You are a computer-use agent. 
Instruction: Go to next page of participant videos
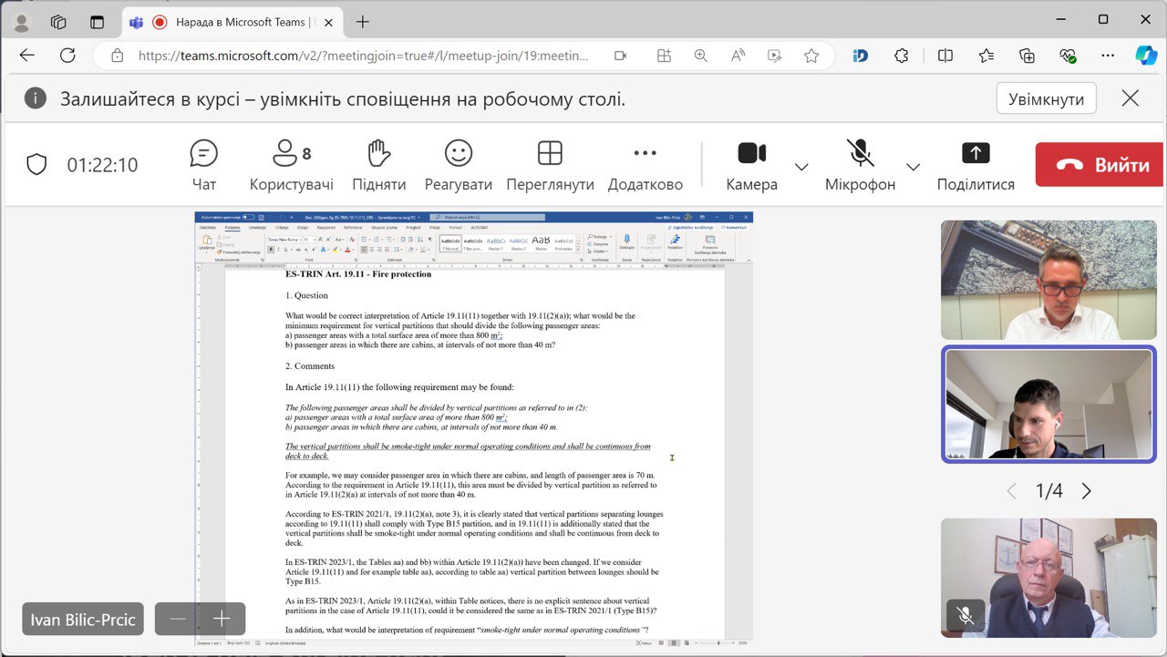tap(1086, 491)
